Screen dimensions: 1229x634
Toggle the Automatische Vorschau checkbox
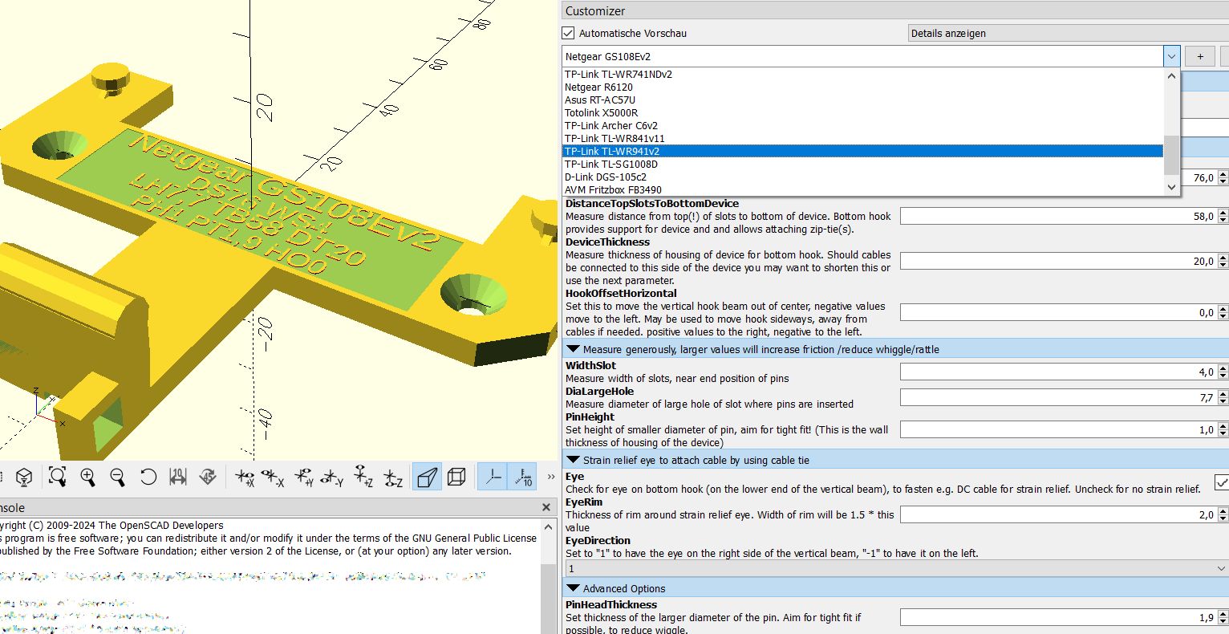(569, 33)
